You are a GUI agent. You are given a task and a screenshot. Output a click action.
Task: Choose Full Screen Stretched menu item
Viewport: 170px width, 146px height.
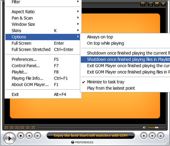(x=43, y=50)
